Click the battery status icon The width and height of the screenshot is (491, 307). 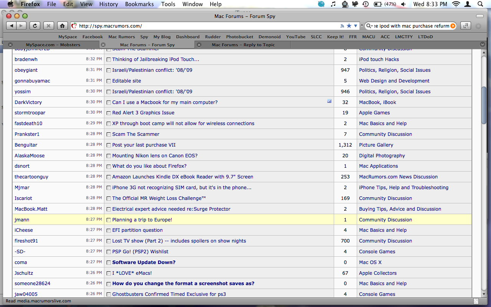(x=378, y=4)
